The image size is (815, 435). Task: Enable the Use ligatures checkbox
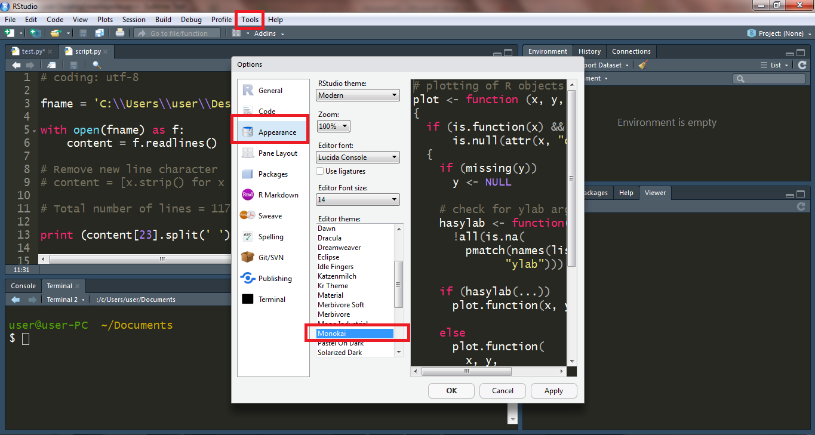click(319, 171)
